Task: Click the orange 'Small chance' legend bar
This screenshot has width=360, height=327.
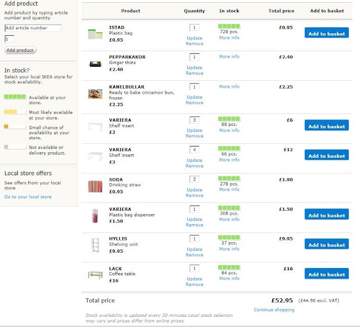Action: click(x=15, y=126)
